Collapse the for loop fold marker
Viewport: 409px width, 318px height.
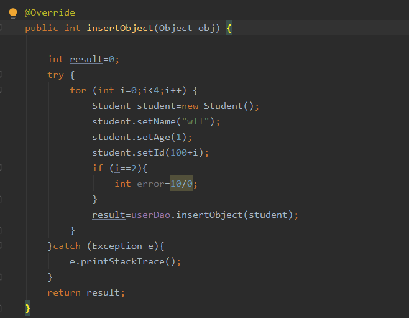[1, 90]
